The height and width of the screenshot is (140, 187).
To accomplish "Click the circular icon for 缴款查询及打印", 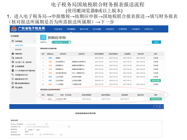I will coord(13,79).
